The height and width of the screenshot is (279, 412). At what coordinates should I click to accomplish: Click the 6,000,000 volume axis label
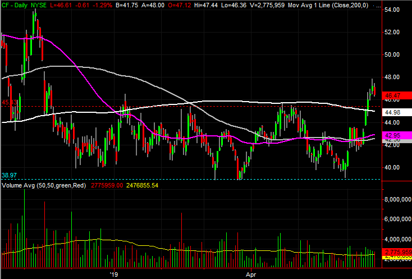(398, 219)
